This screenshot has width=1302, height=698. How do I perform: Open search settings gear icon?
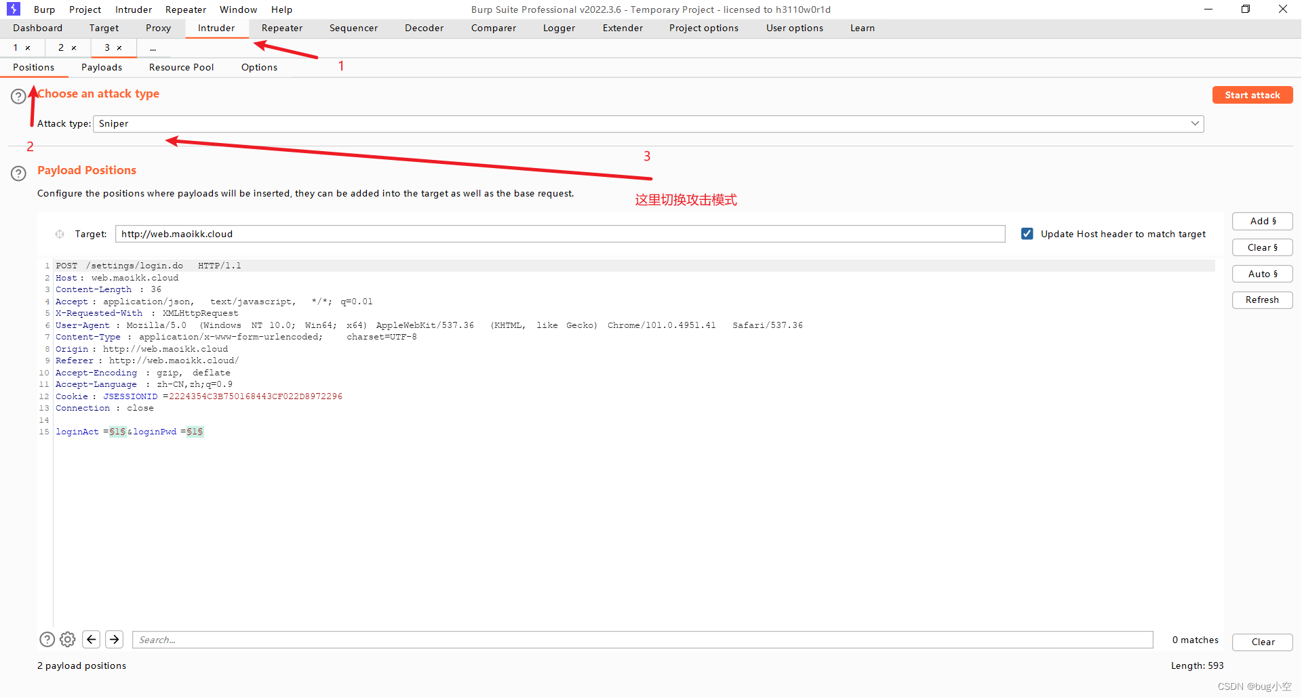click(x=67, y=639)
